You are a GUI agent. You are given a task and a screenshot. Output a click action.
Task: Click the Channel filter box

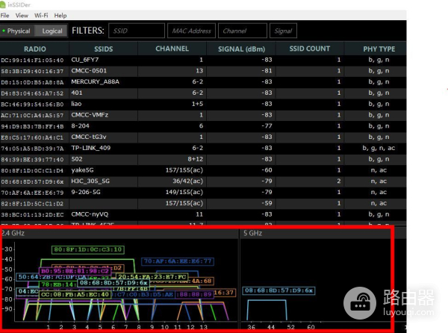pos(242,31)
